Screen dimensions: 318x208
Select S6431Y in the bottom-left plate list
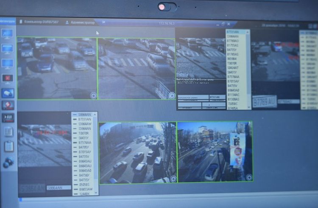pos(84,138)
